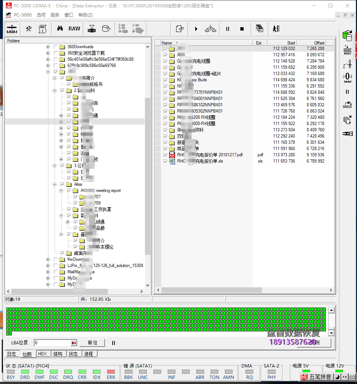Expand the KwDown tree node

[x=48, y=259]
